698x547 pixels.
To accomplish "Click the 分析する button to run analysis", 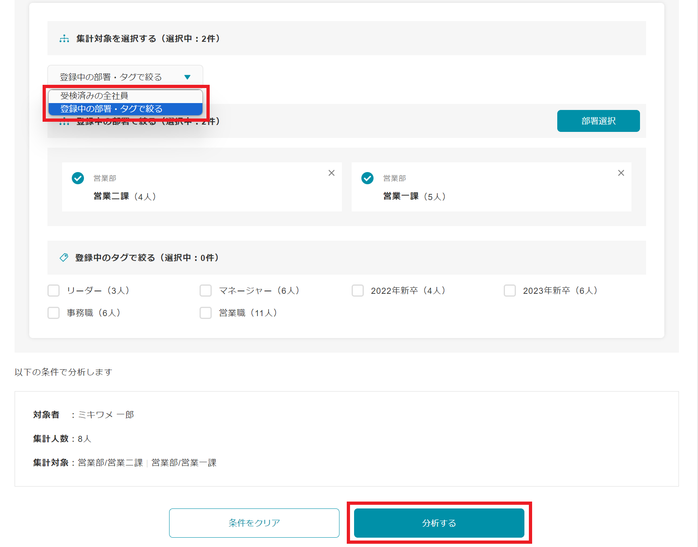I will 439,523.
